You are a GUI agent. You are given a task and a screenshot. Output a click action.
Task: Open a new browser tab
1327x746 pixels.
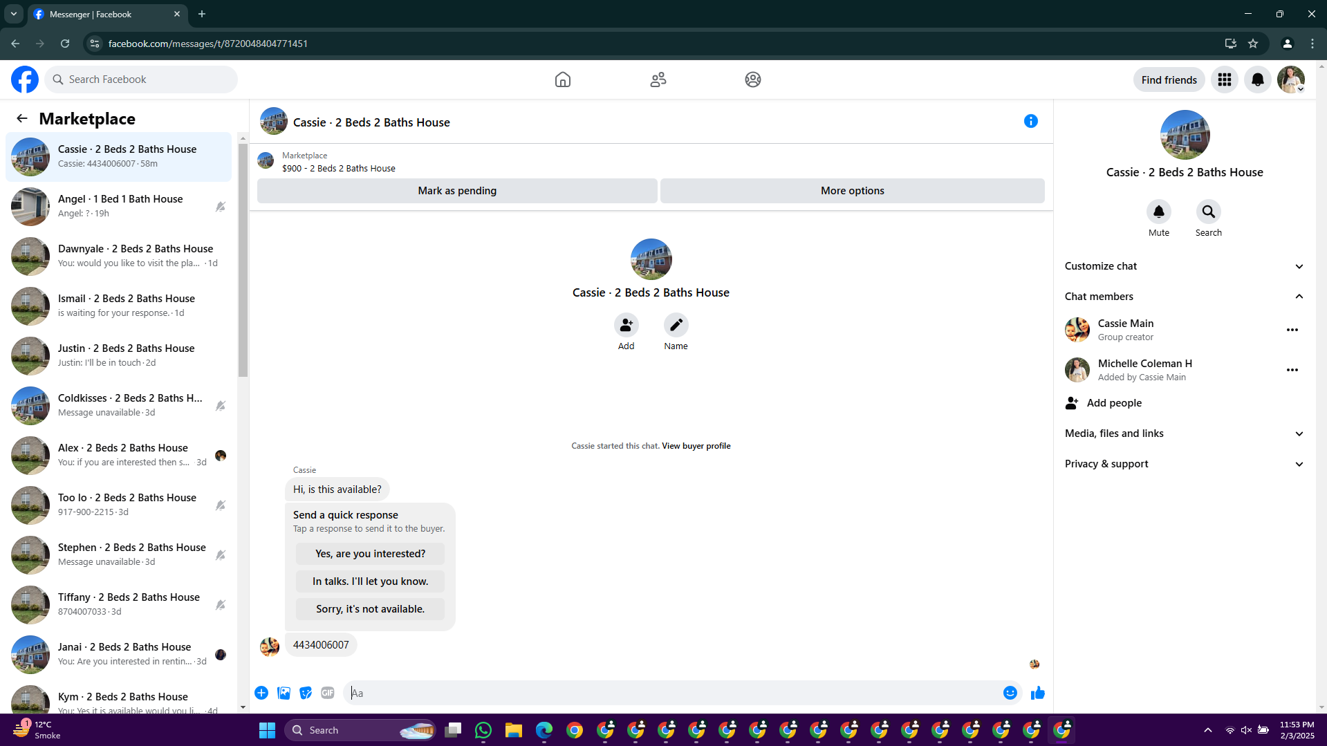point(202,14)
